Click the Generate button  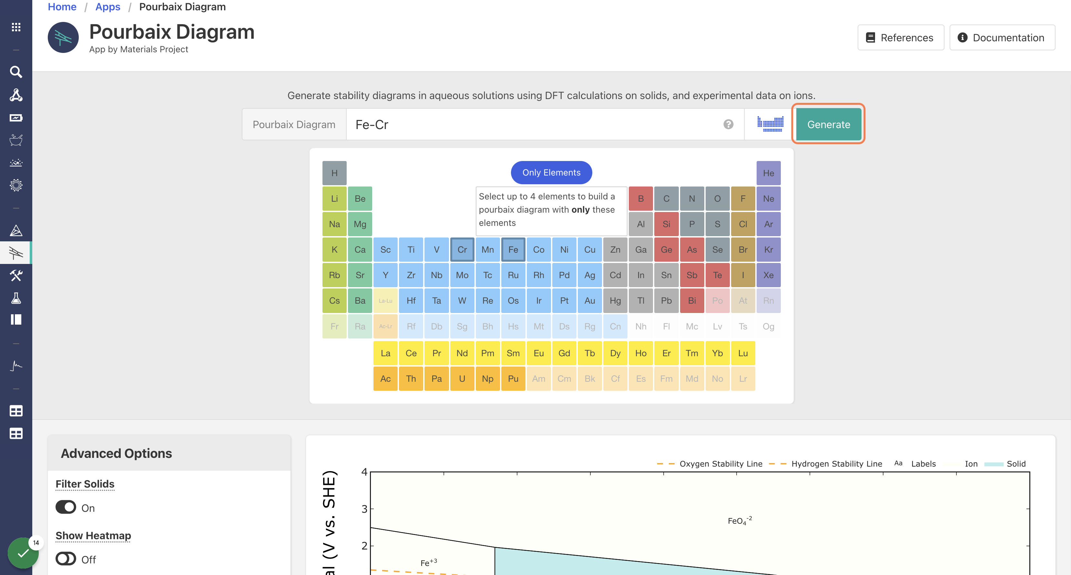(828, 124)
